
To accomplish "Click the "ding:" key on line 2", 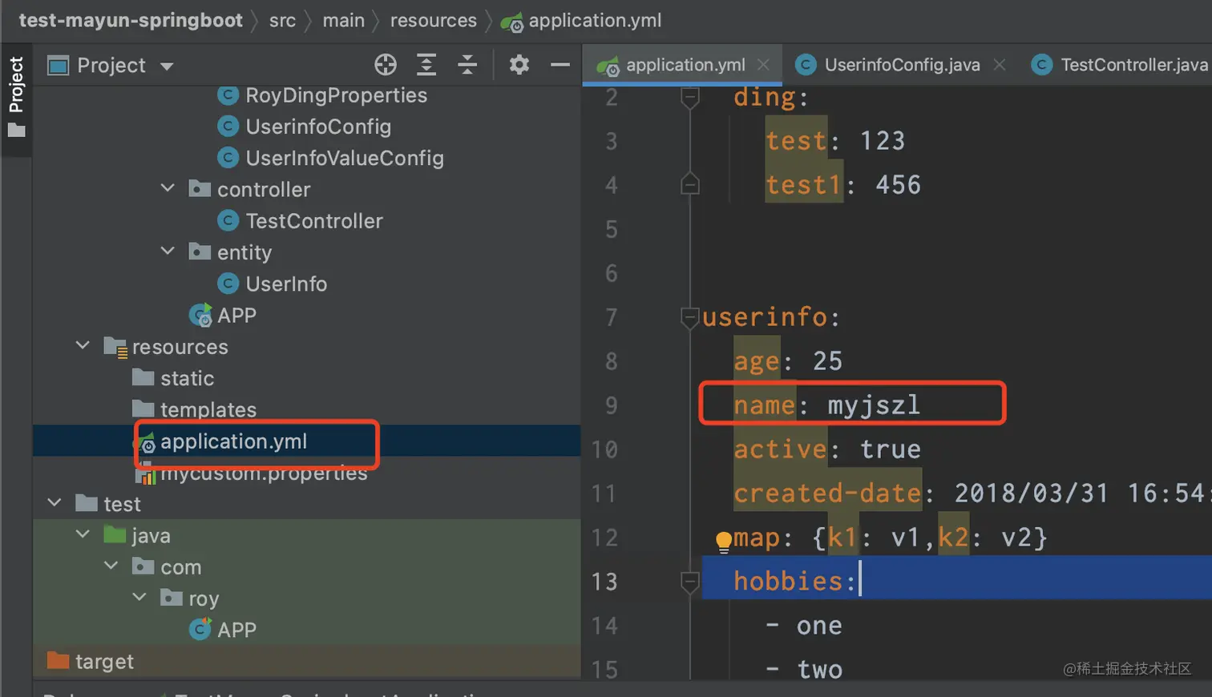I will [771, 98].
